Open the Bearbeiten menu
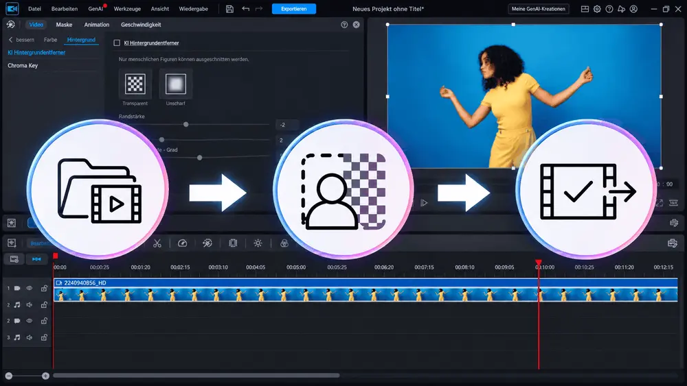 point(65,9)
